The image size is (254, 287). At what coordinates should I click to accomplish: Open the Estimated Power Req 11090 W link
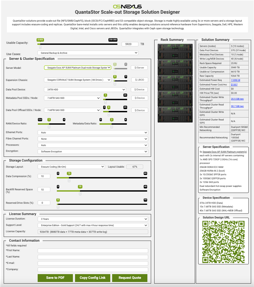(235, 80)
